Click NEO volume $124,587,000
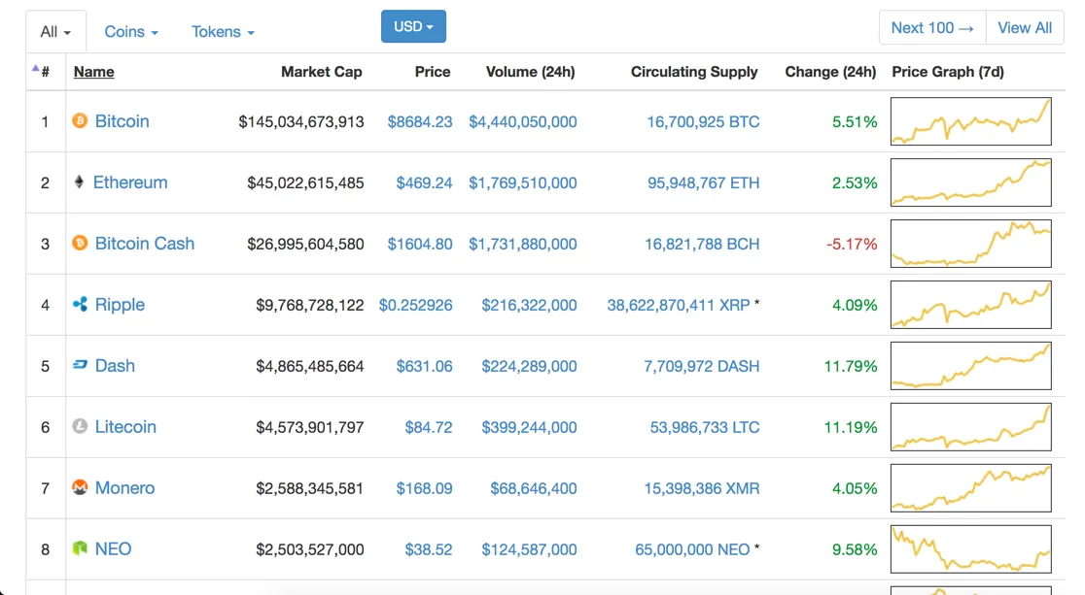 [x=529, y=550]
